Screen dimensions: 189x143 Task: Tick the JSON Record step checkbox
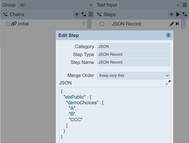click(x=102, y=24)
